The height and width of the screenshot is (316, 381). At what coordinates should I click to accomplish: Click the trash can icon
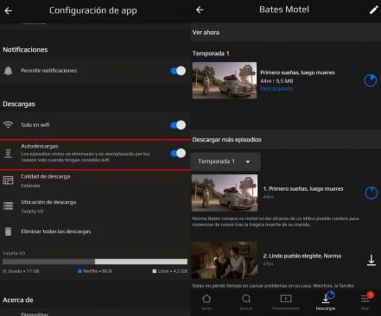(8, 231)
